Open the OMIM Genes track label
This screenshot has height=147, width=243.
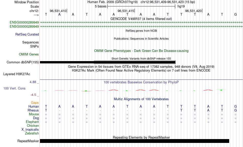coord(29,54)
